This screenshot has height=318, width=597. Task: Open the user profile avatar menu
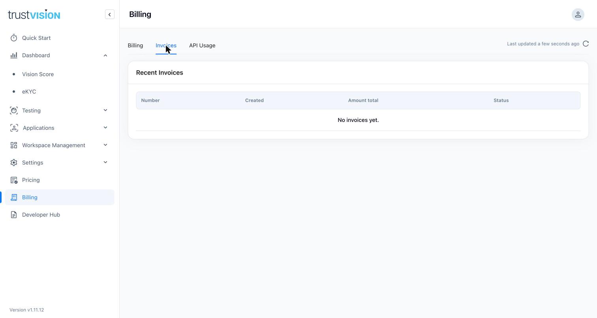coord(578,15)
